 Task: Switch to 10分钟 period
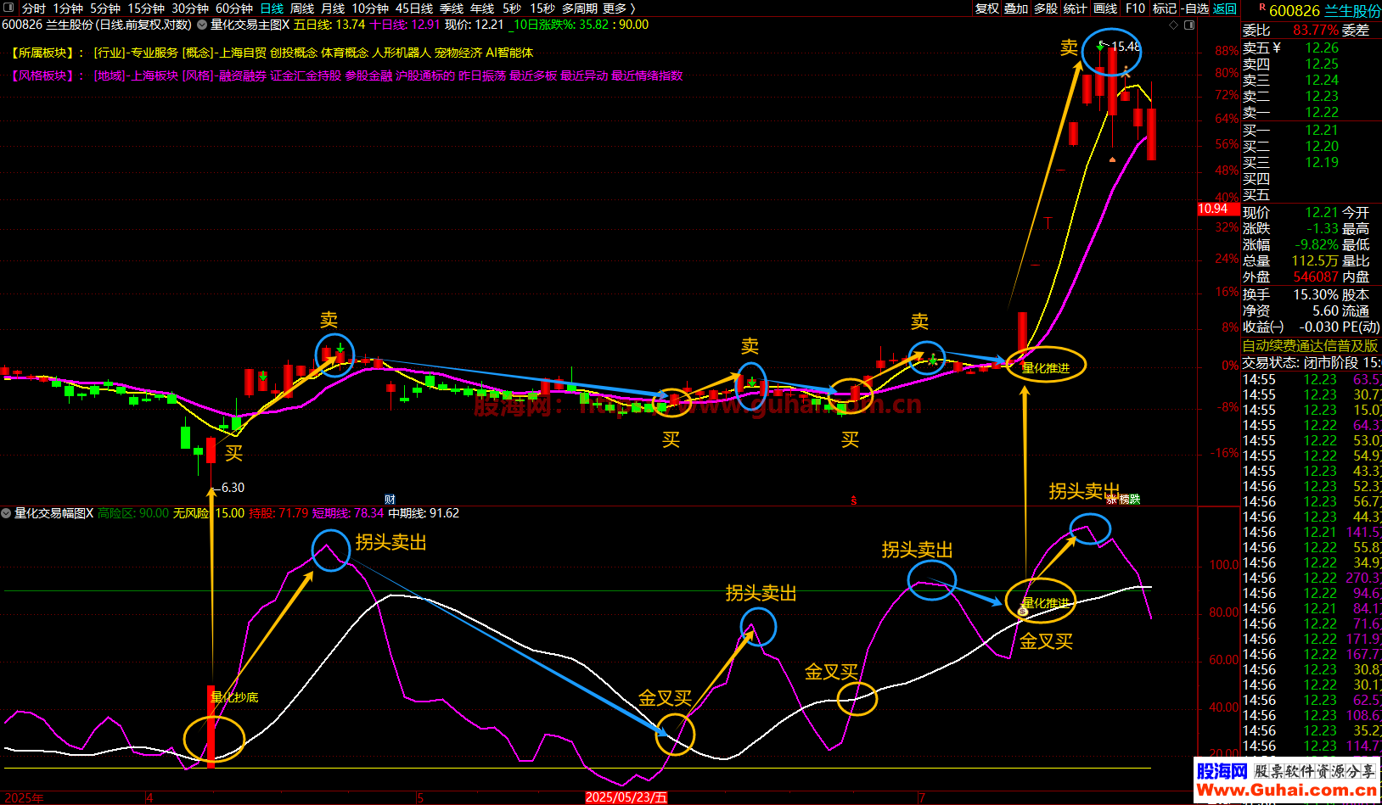pos(370,8)
